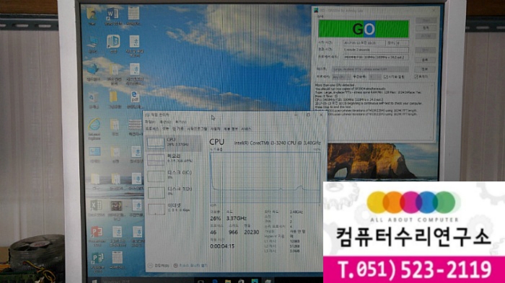Switch to the 사용자 tab

[215, 129]
